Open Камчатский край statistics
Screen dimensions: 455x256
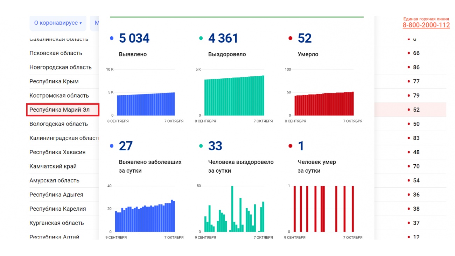53,166
